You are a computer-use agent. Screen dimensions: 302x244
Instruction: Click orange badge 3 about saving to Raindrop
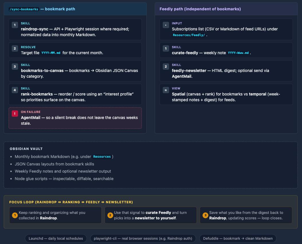click(205, 215)
